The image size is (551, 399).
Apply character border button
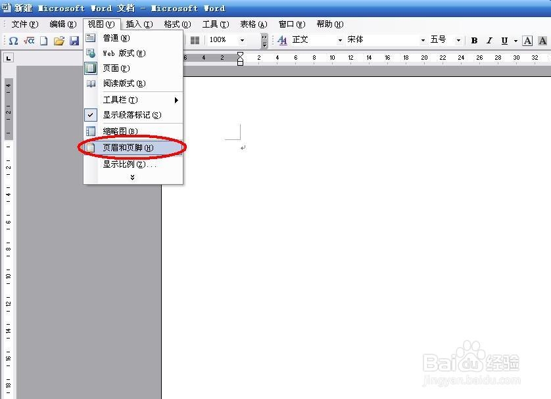click(527, 40)
